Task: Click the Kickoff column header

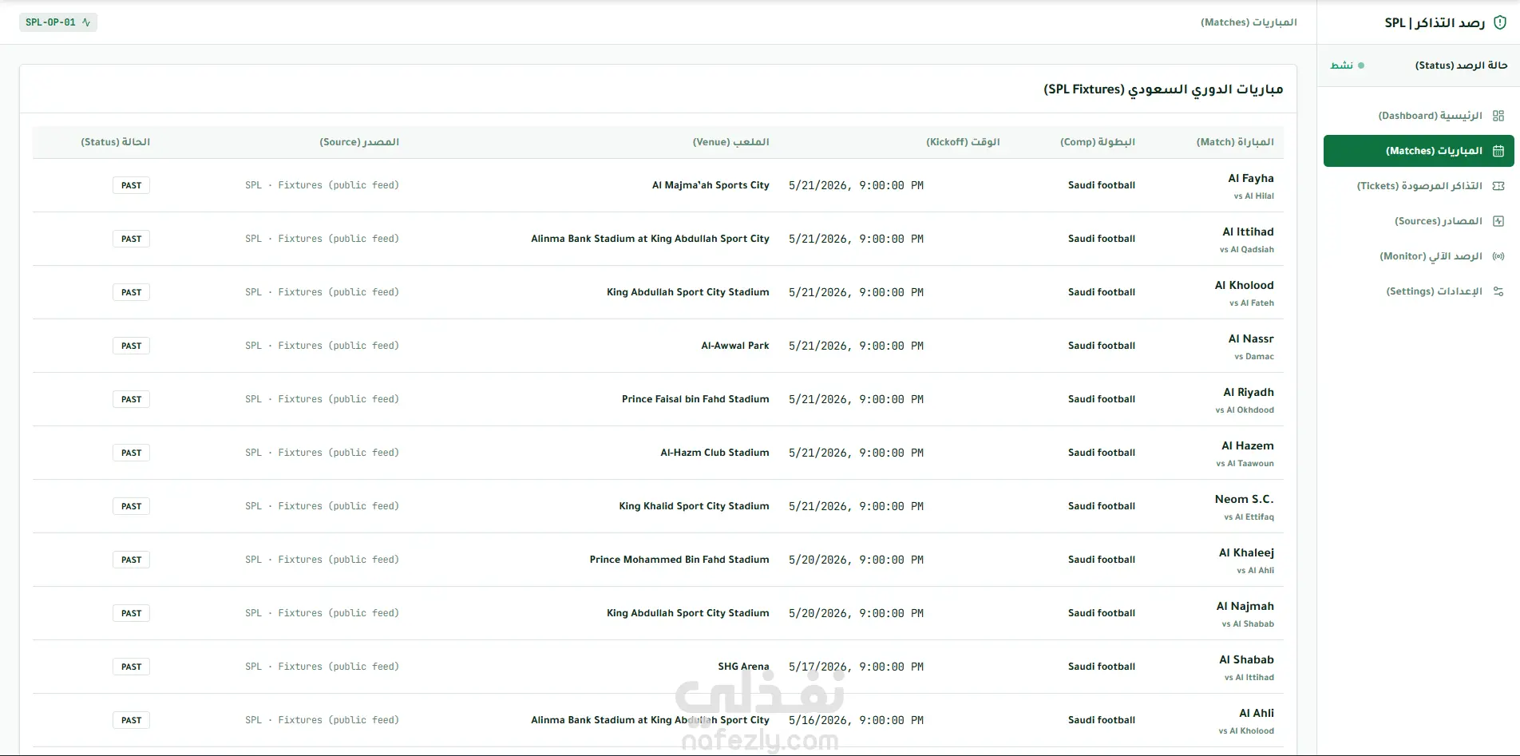Action: [963, 142]
